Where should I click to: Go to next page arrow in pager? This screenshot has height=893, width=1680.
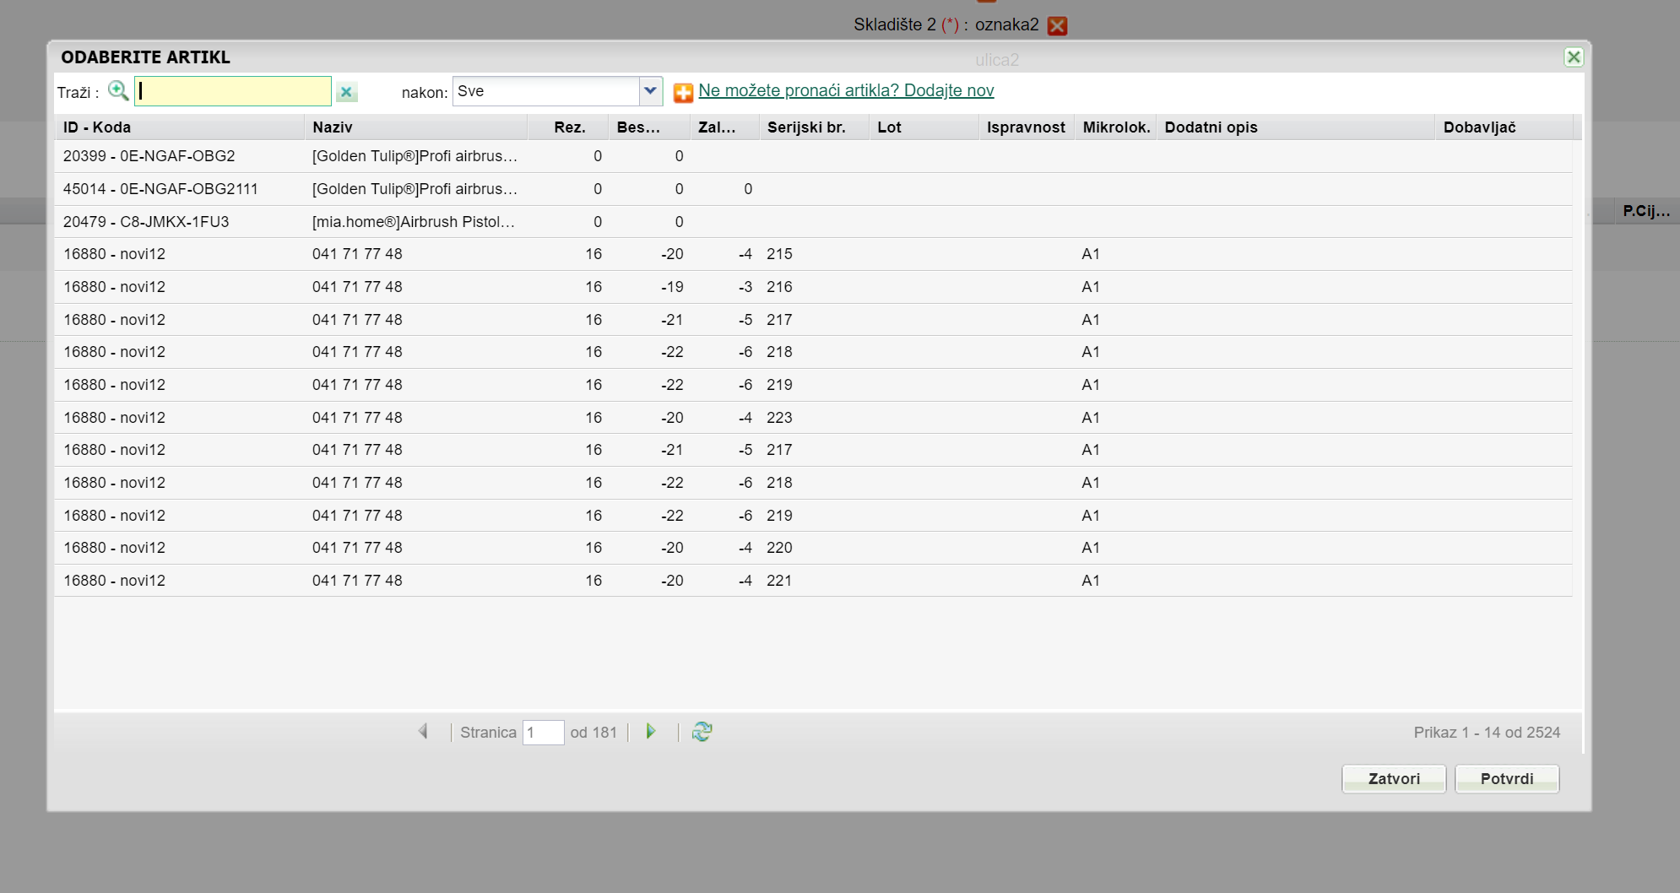pos(651,732)
